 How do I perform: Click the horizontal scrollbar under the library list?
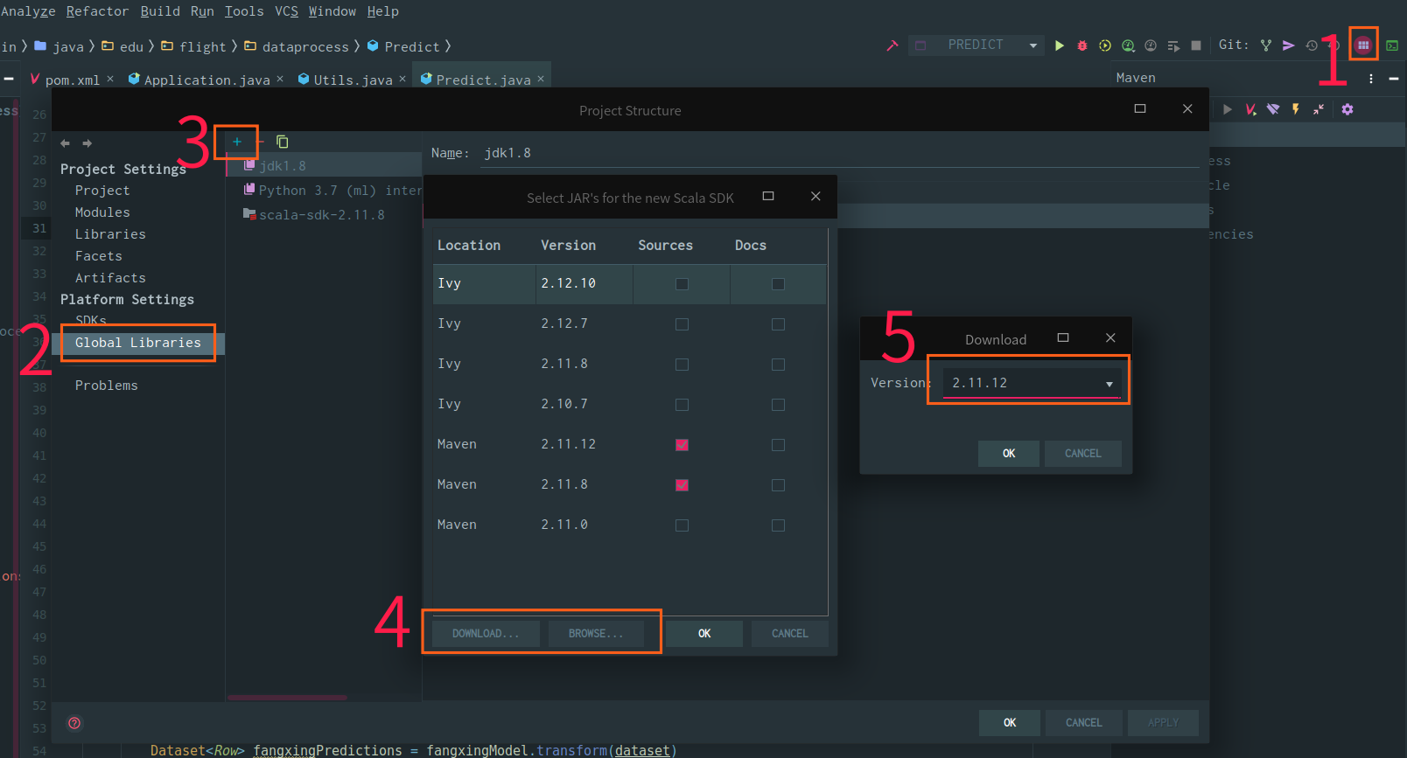point(287,698)
